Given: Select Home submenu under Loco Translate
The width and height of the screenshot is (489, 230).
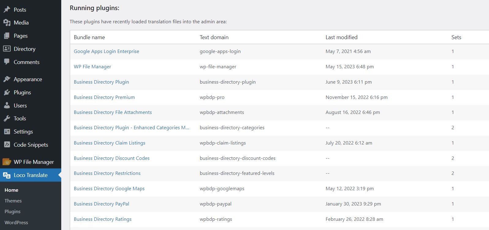Looking at the screenshot, I should point(11,190).
